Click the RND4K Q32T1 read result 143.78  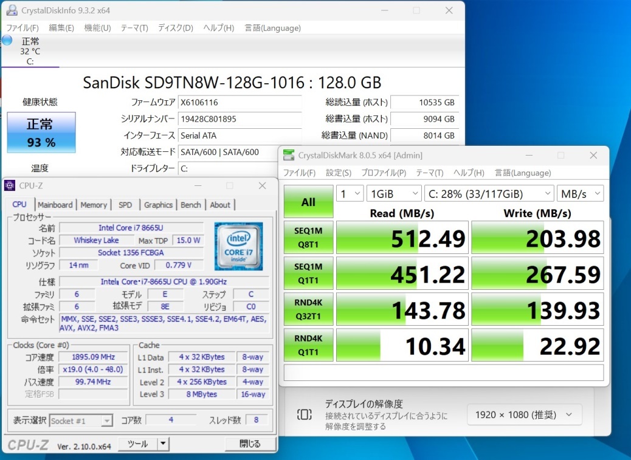[x=402, y=309]
